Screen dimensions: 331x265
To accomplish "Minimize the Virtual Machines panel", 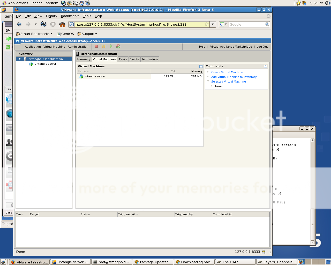I will (x=201, y=66).
